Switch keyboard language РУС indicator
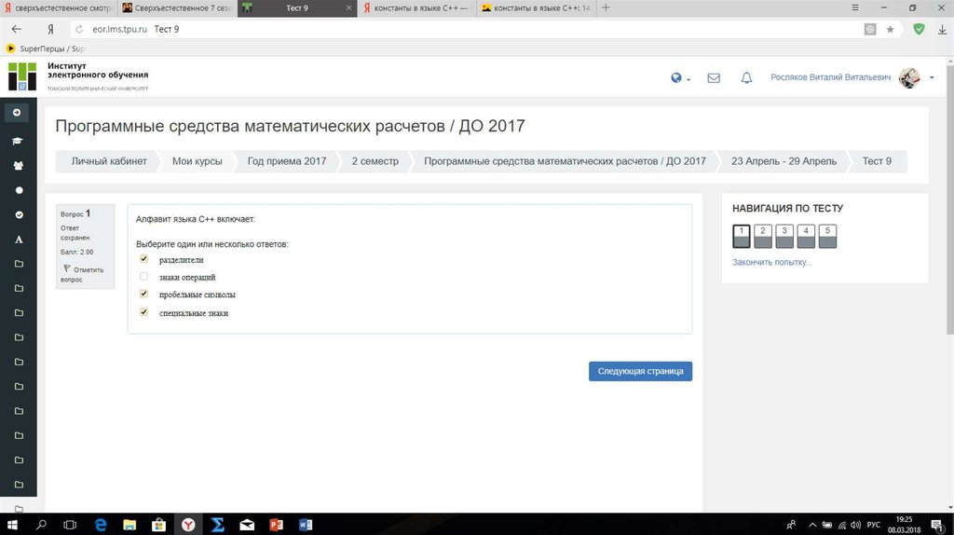Viewport: 954px width, 535px height. point(874,525)
